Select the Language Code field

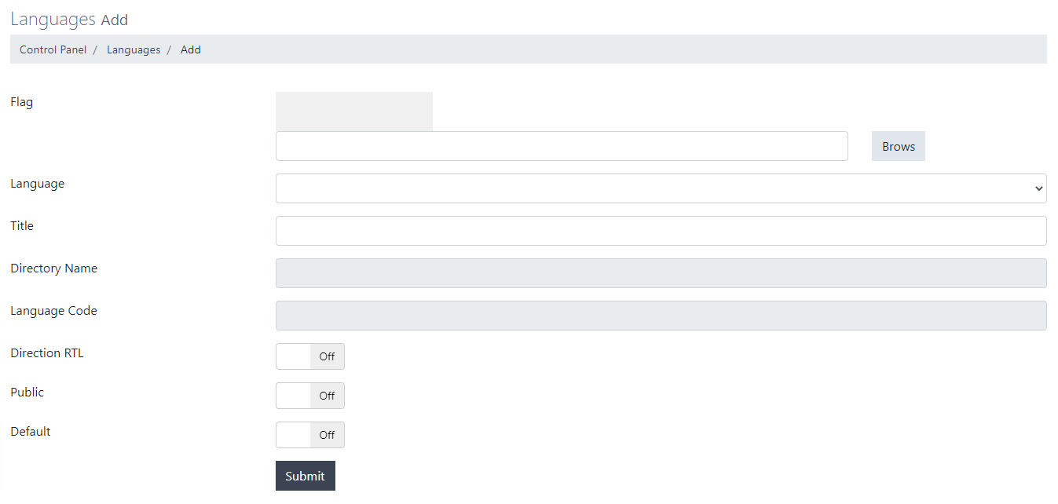pos(661,316)
